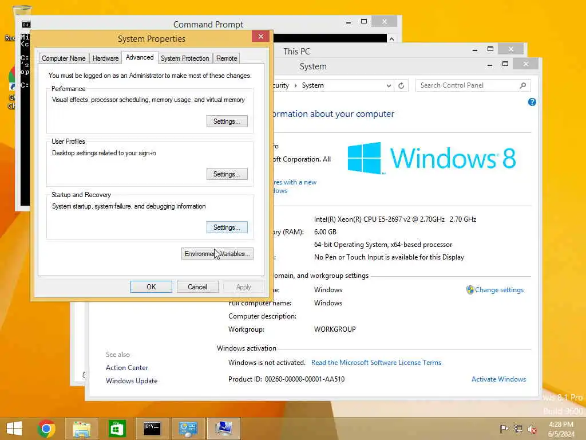
Task: Maximize the This PC window
Action: tap(490, 49)
